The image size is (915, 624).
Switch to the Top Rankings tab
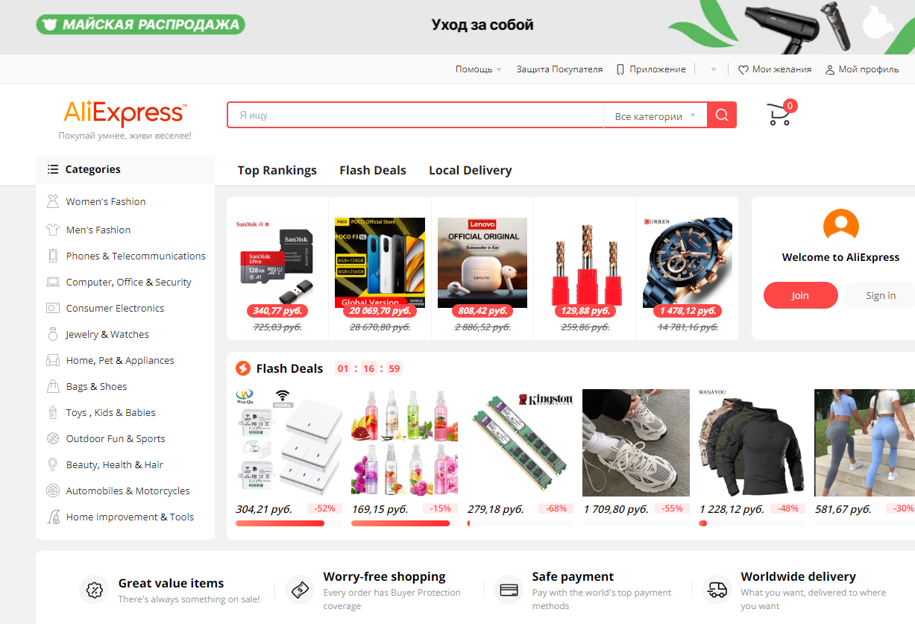click(277, 170)
